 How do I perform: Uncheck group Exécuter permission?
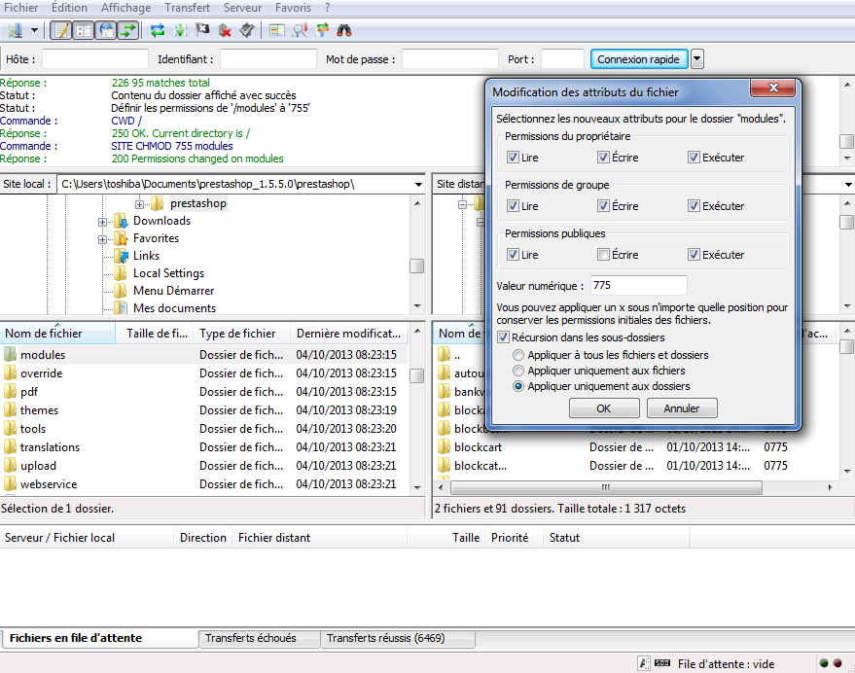point(694,205)
